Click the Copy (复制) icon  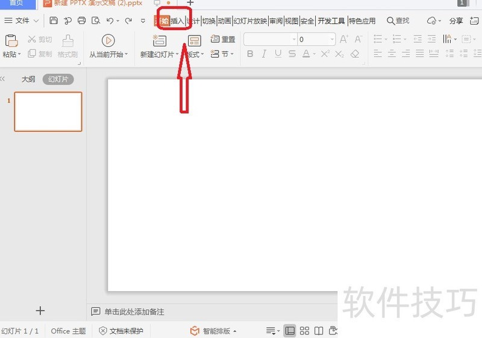click(32, 54)
